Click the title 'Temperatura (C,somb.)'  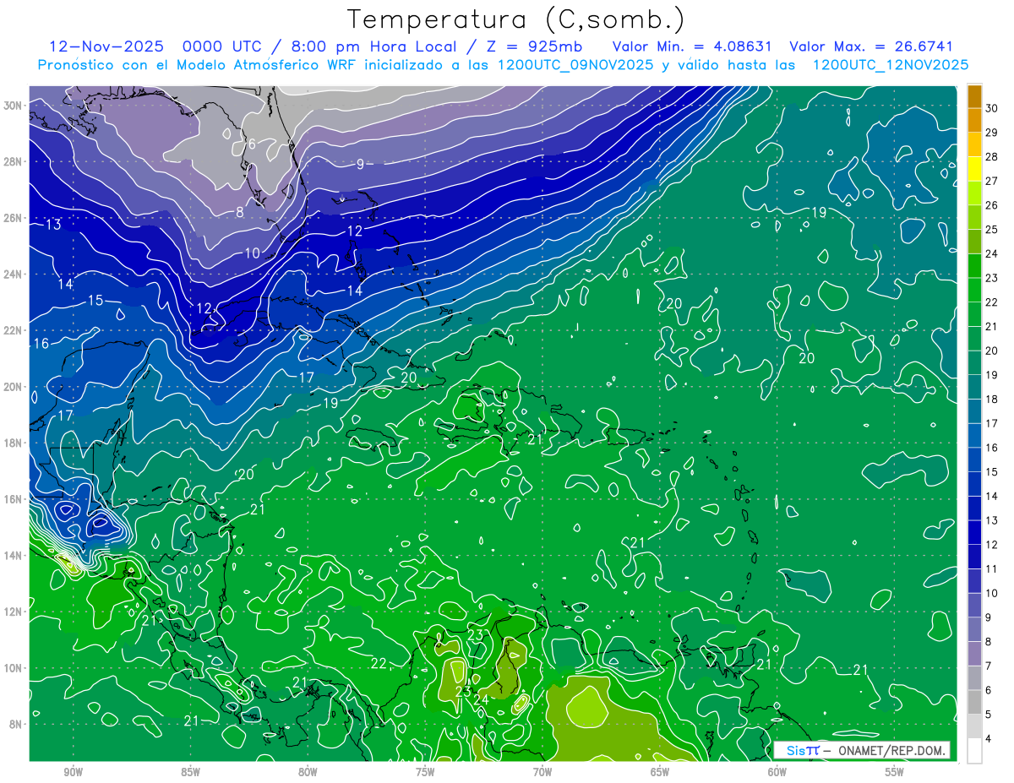[516, 19]
